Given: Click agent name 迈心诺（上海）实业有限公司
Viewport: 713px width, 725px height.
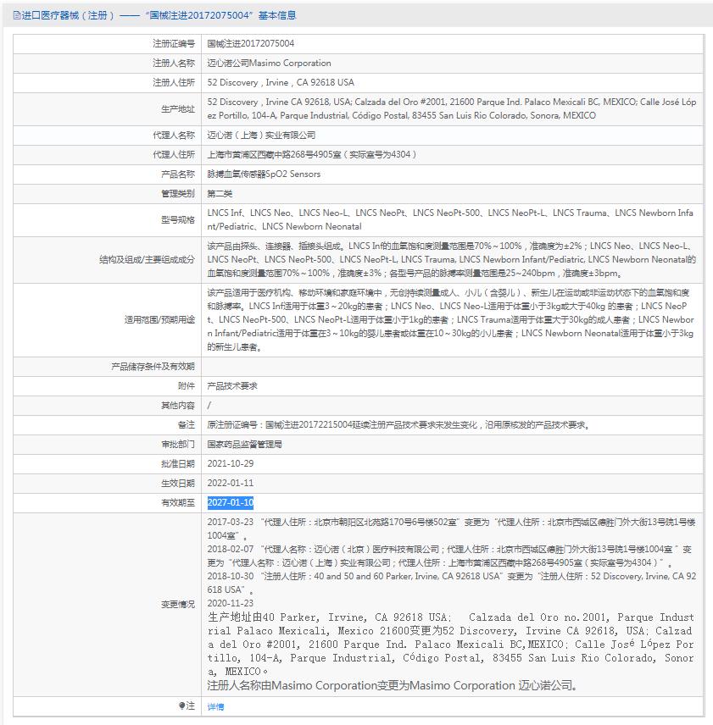Looking at the screenshot, I should pos(261,135).
